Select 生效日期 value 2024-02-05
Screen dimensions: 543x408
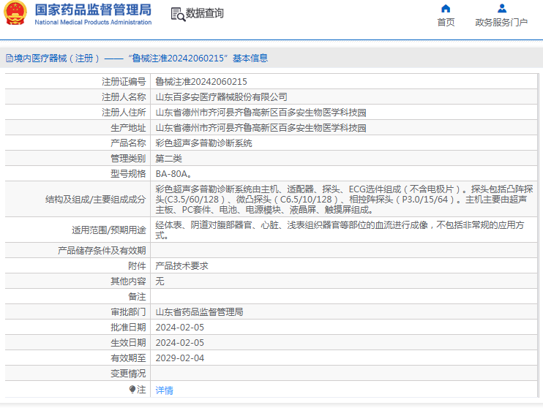click(180, 343)
